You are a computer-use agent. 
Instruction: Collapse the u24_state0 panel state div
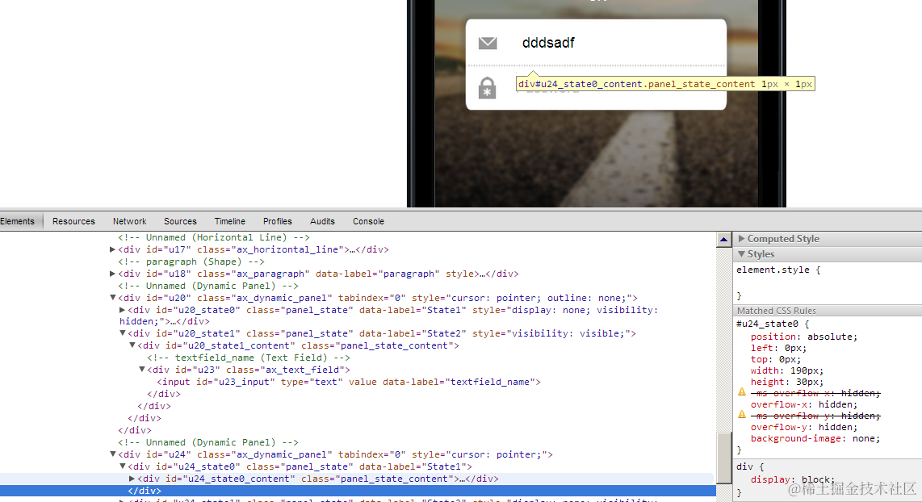pos(122,466)
